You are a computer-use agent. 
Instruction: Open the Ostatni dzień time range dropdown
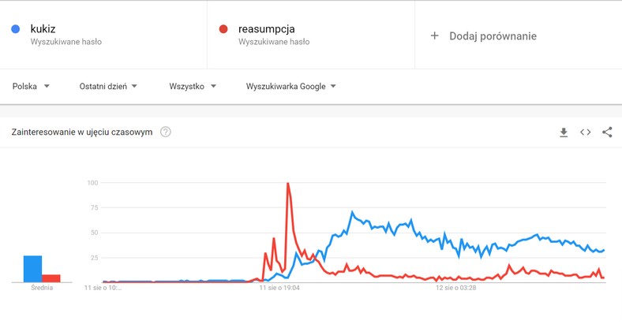[x=108, y=86]
